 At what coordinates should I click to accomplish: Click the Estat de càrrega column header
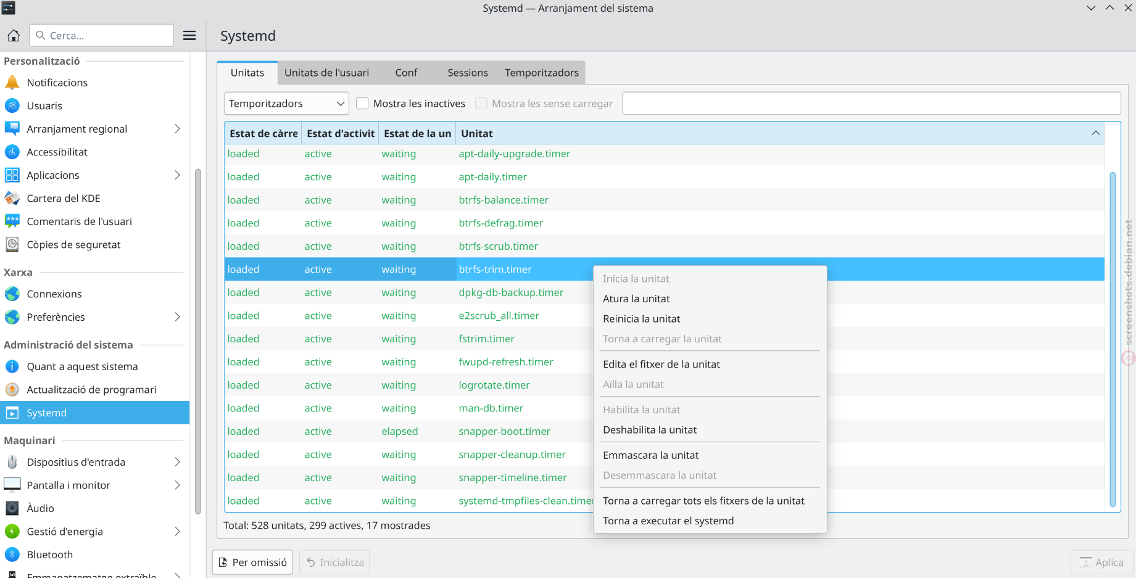tap(263, 133)
